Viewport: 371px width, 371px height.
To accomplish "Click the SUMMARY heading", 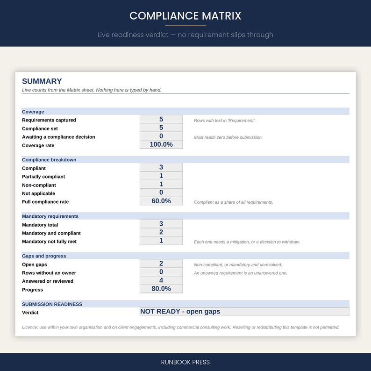I will [42, 81].
